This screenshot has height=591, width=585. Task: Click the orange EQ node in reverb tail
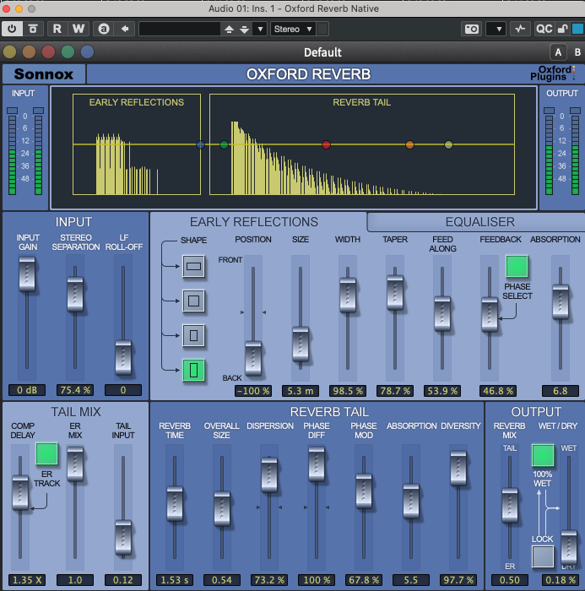409,144
